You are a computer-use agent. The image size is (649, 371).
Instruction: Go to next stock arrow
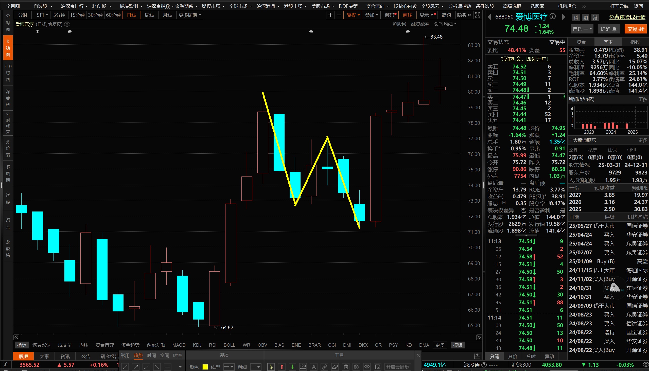tap(564, 17)
